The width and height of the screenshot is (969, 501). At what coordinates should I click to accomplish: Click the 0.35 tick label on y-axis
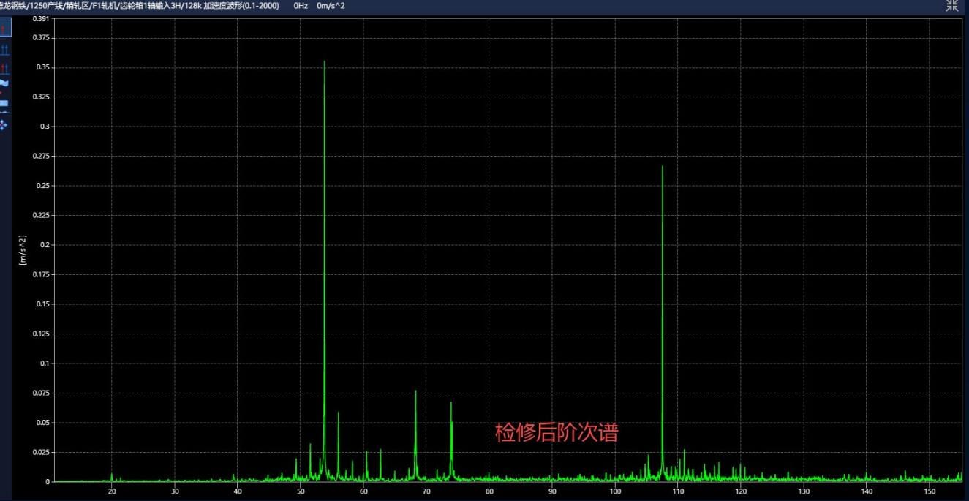point(43,67)
